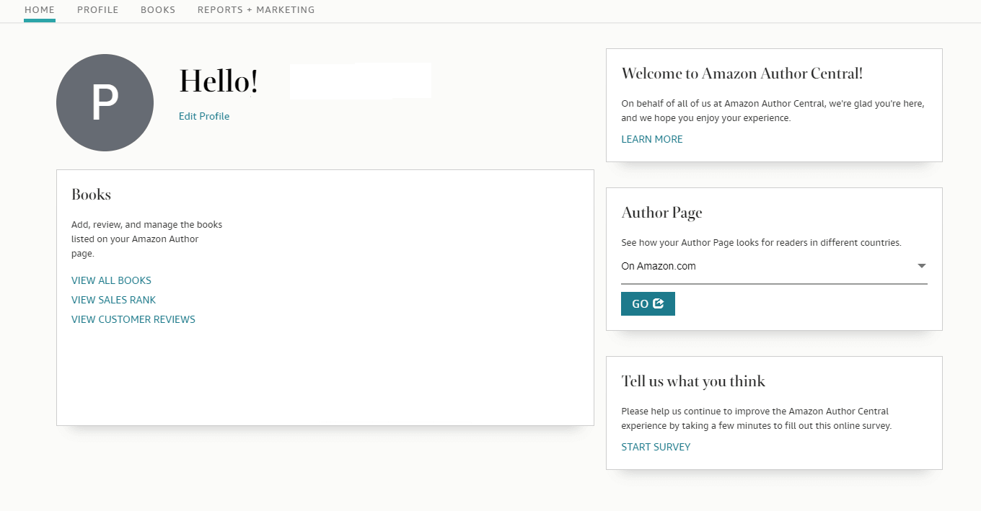Expand the Author Page dropdown arrow
The height and width of the screenshot is (511, 981).
[x=921, y=266]
